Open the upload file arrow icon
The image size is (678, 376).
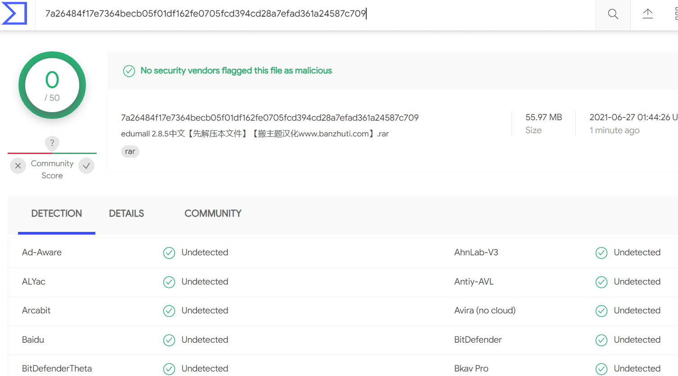click(x=648, y=14)
